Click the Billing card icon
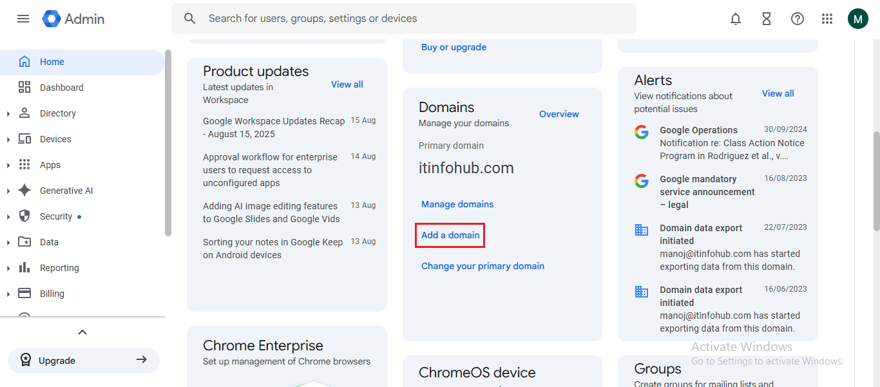The height and width of the screenshot is (387, 880). click(24, 294)
